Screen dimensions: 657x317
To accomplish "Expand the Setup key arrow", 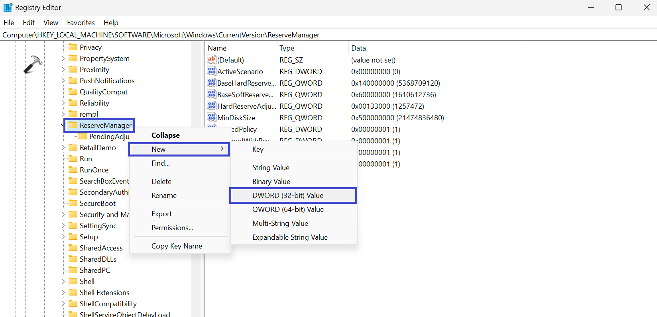I will click(x=63, y=237).
